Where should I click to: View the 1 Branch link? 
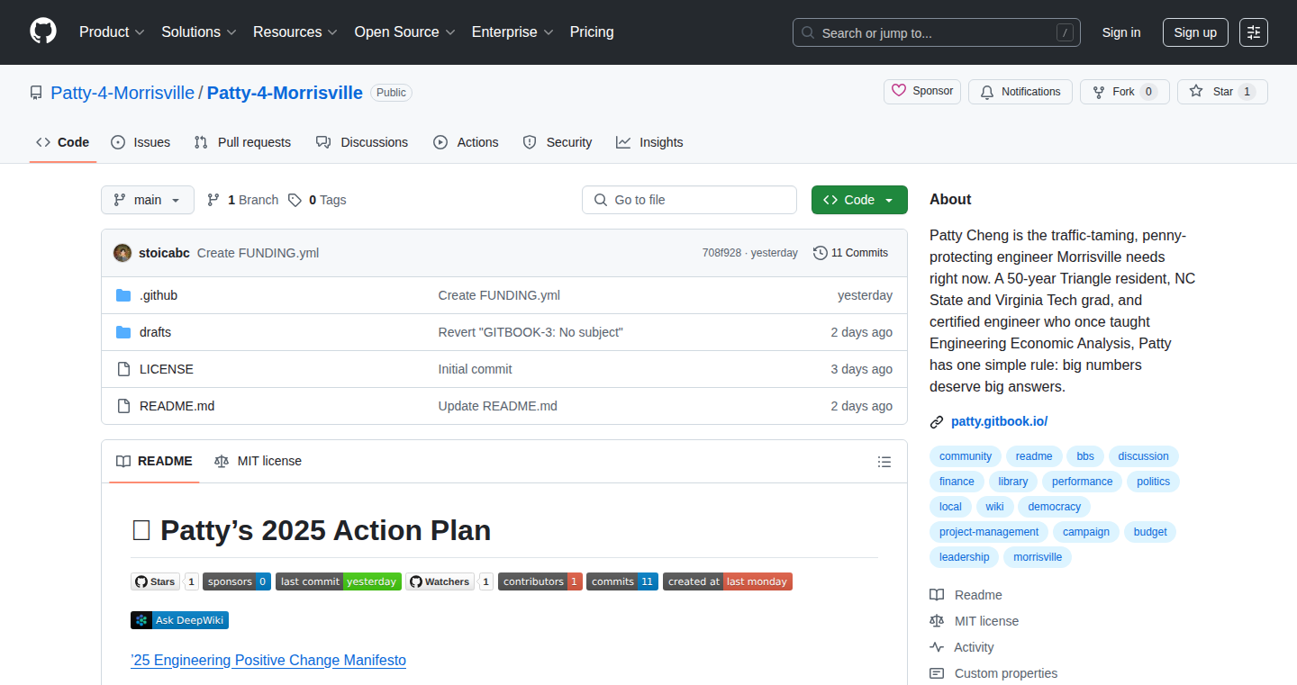coord(242,200)
